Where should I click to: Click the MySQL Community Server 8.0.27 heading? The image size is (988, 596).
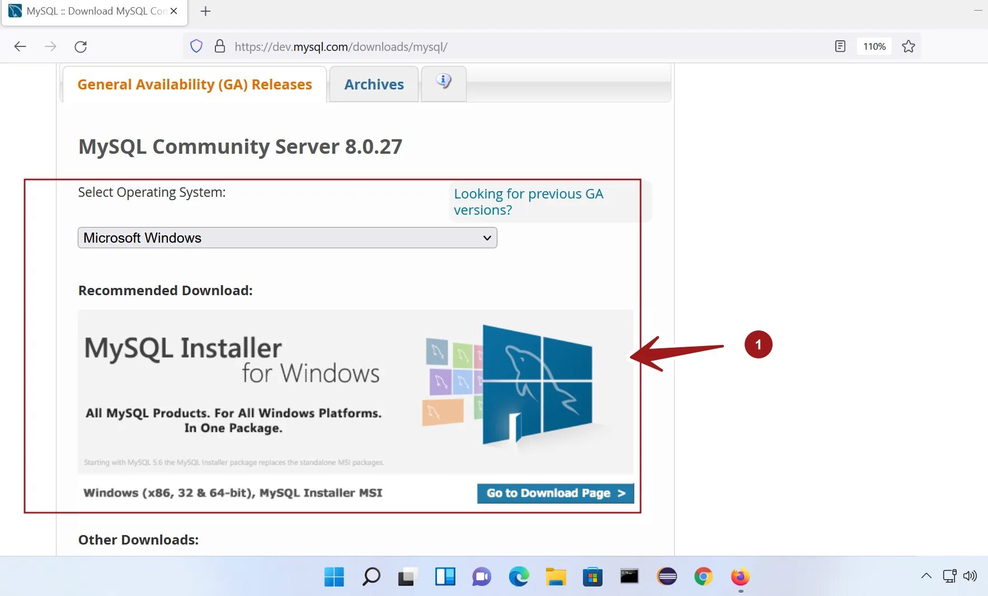pos(240,146)
